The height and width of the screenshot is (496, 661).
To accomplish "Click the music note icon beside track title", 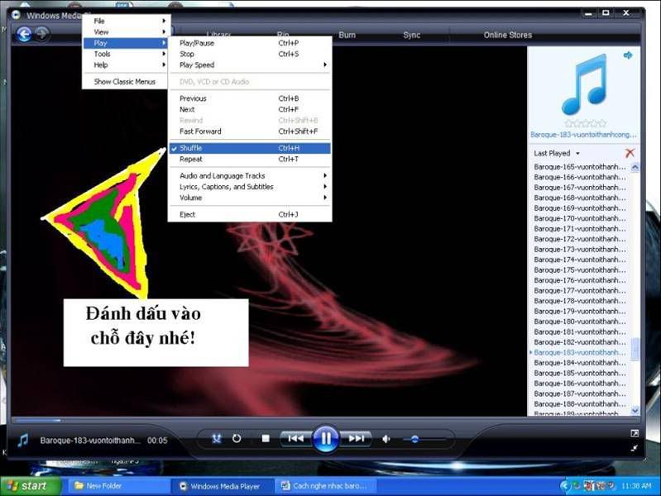I will pyautogui.click(x=23, y=441).
